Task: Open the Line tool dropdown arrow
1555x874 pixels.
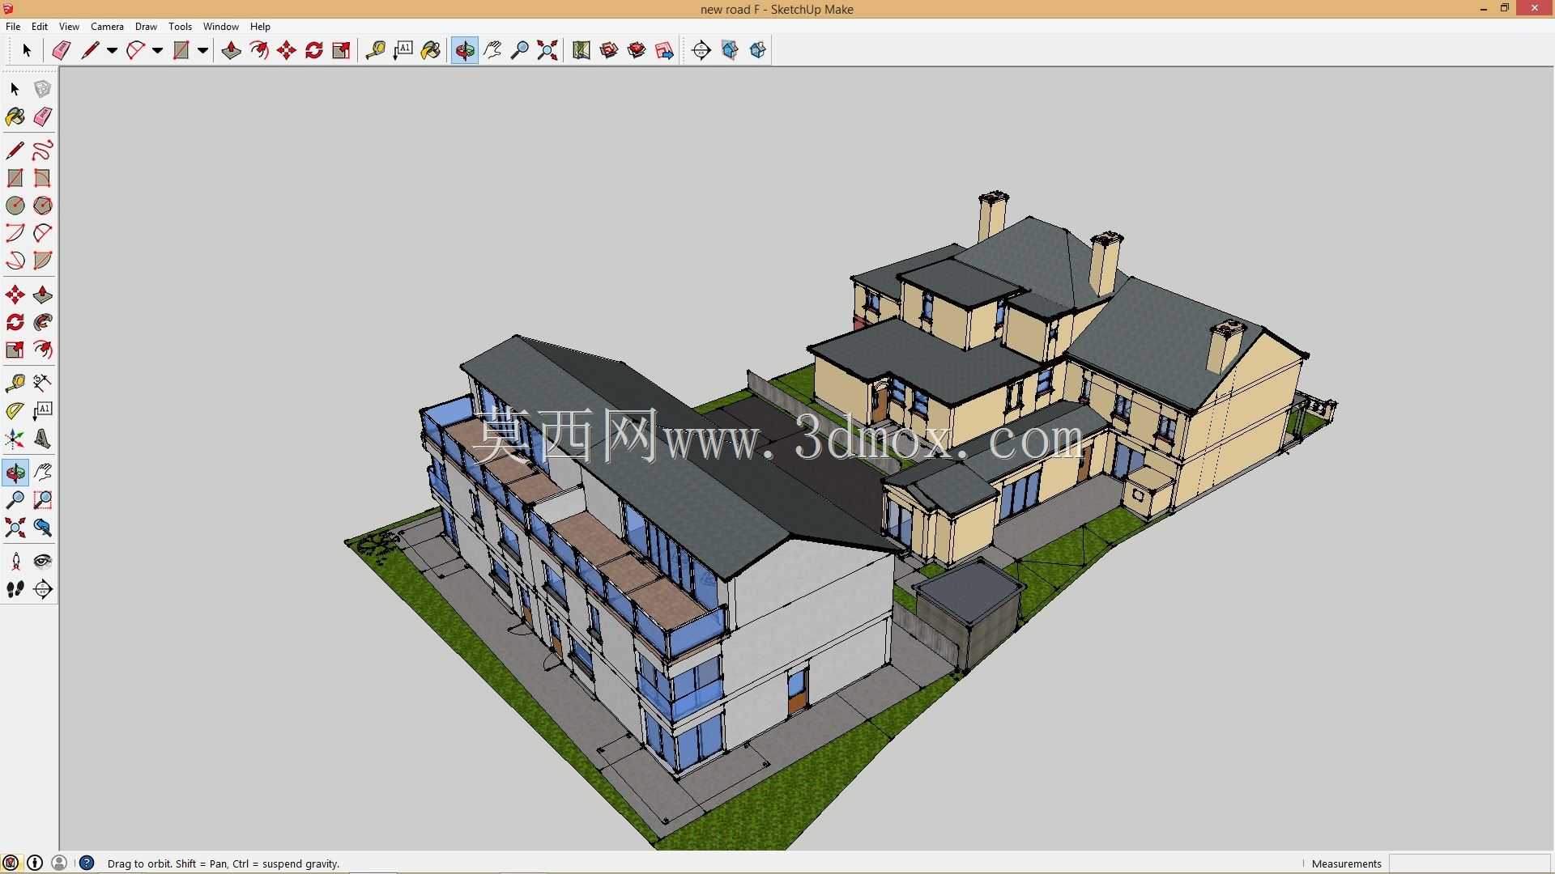Action: [112, 51]
